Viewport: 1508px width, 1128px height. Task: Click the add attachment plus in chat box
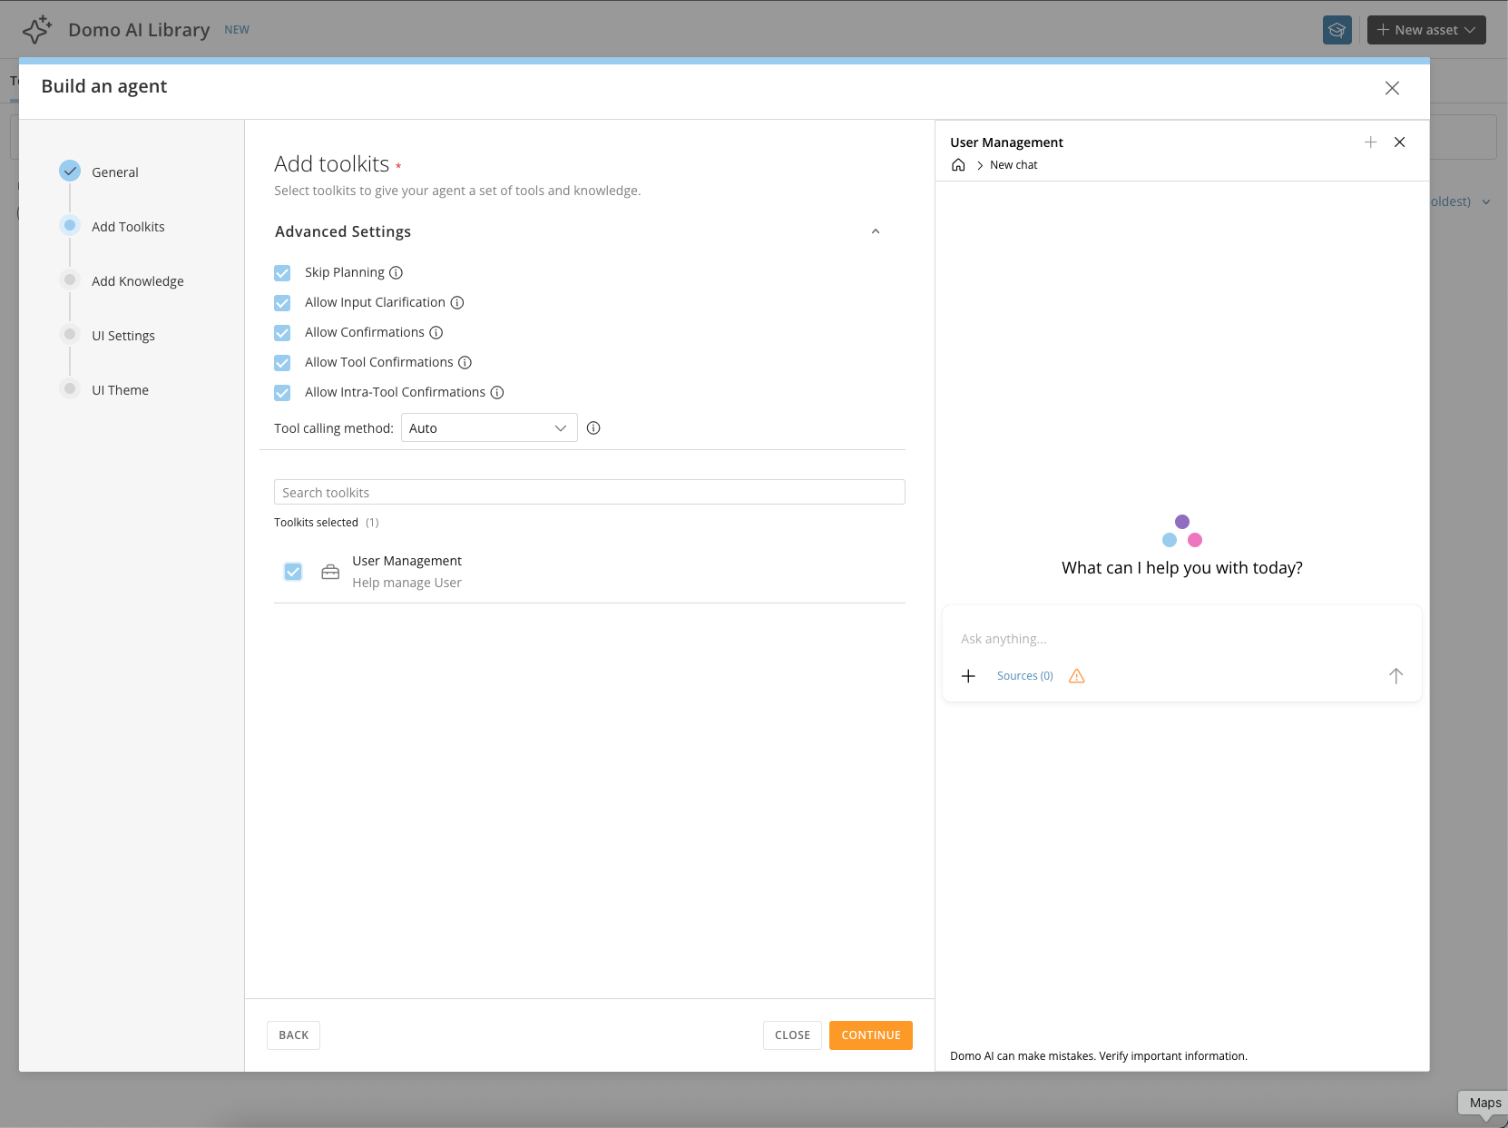pos(968,676)
